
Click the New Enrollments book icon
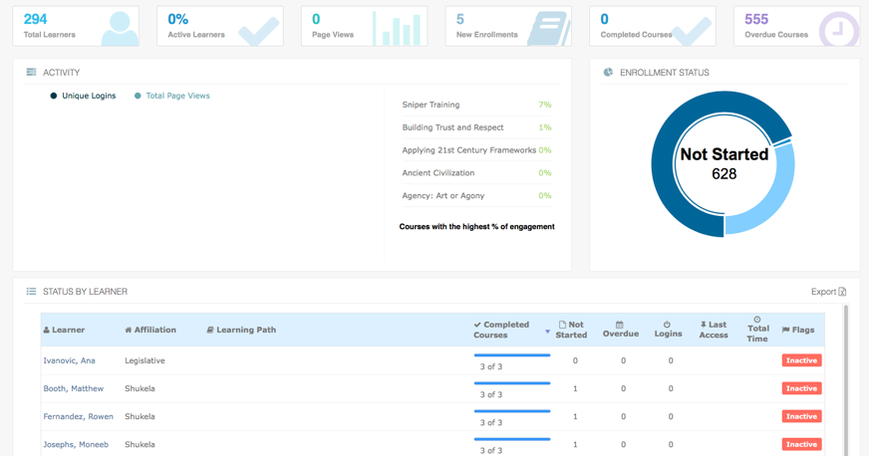[547, 29]
